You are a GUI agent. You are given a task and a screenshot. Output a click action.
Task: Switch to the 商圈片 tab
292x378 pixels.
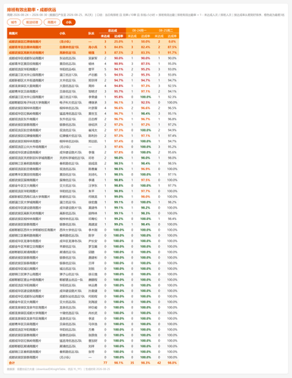(x=52, y=22)
